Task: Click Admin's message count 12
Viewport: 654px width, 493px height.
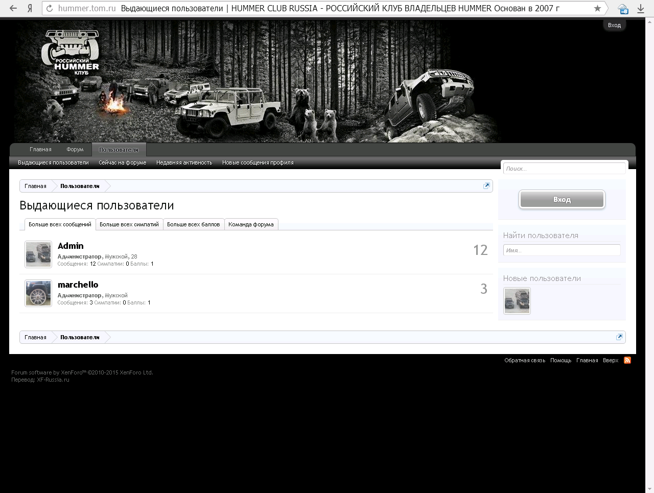Action: (480, 250)
